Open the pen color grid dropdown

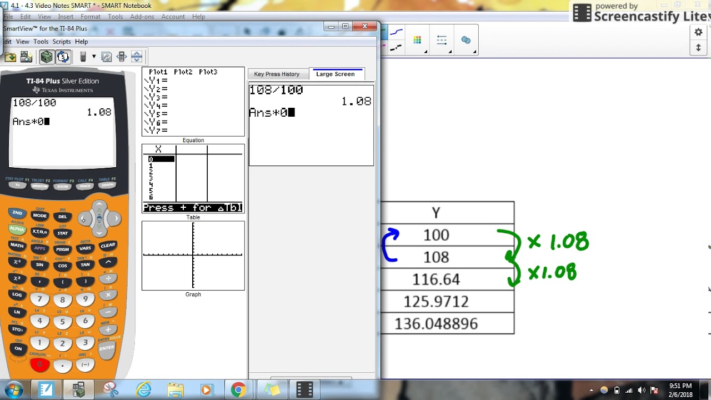coord(418,41)
